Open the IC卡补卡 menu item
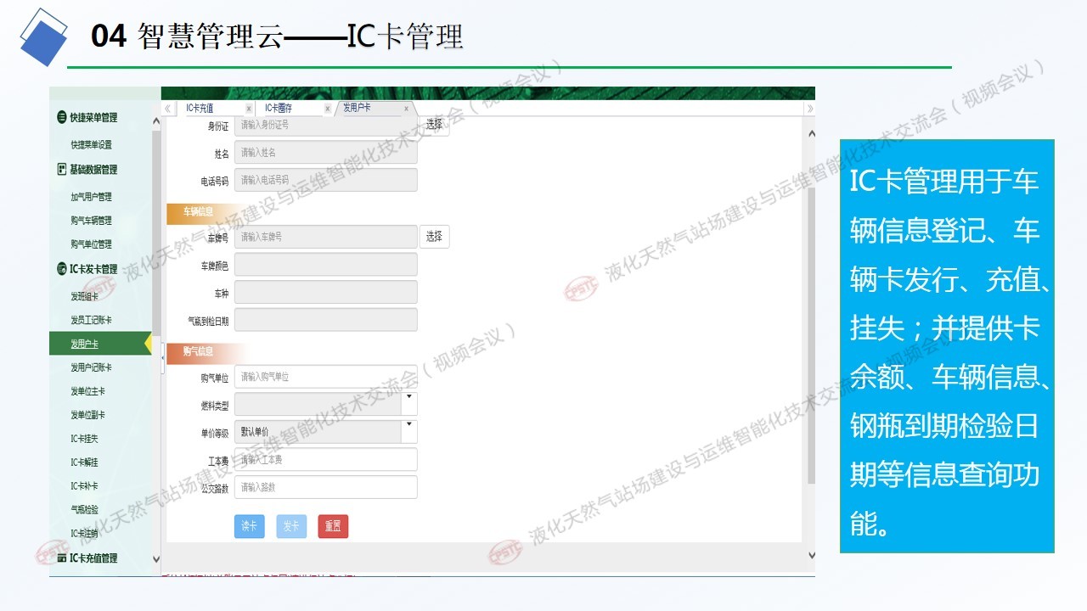 click(84, 486)
